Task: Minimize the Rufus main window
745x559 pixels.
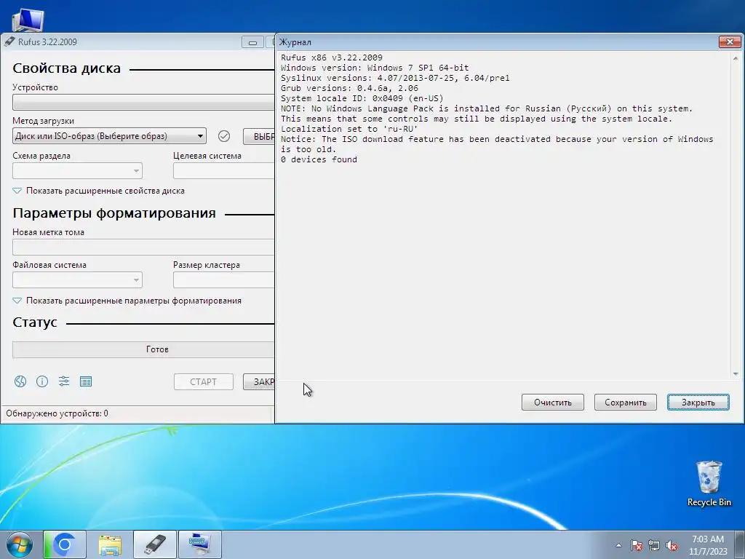Action: [x=252, y=42]
